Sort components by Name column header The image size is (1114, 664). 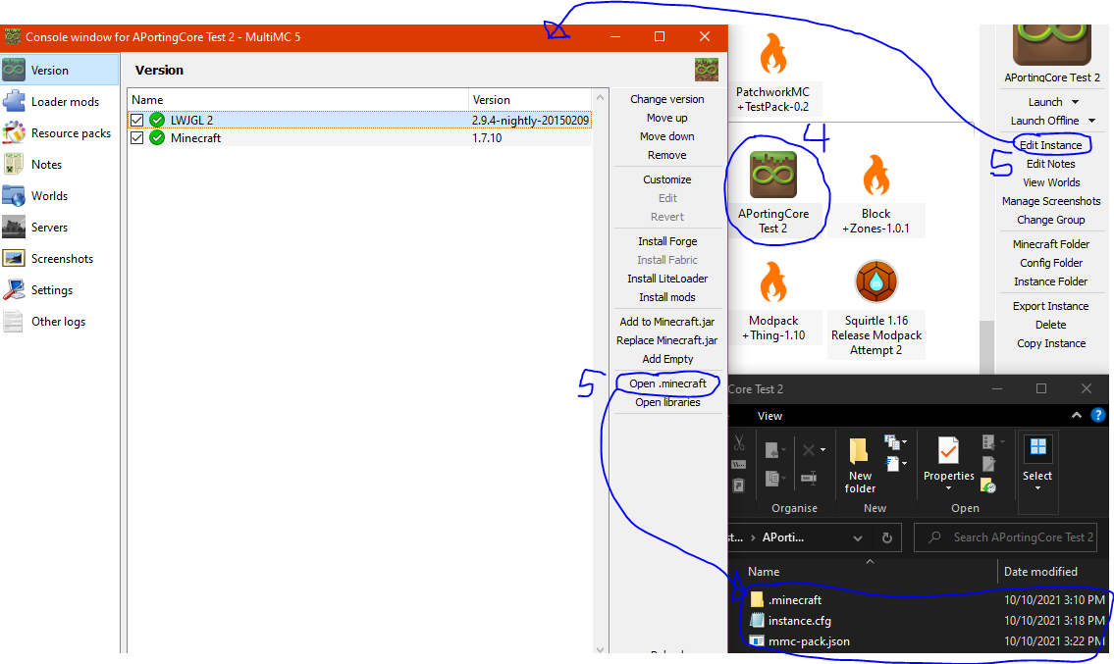[x=297, y=99]
